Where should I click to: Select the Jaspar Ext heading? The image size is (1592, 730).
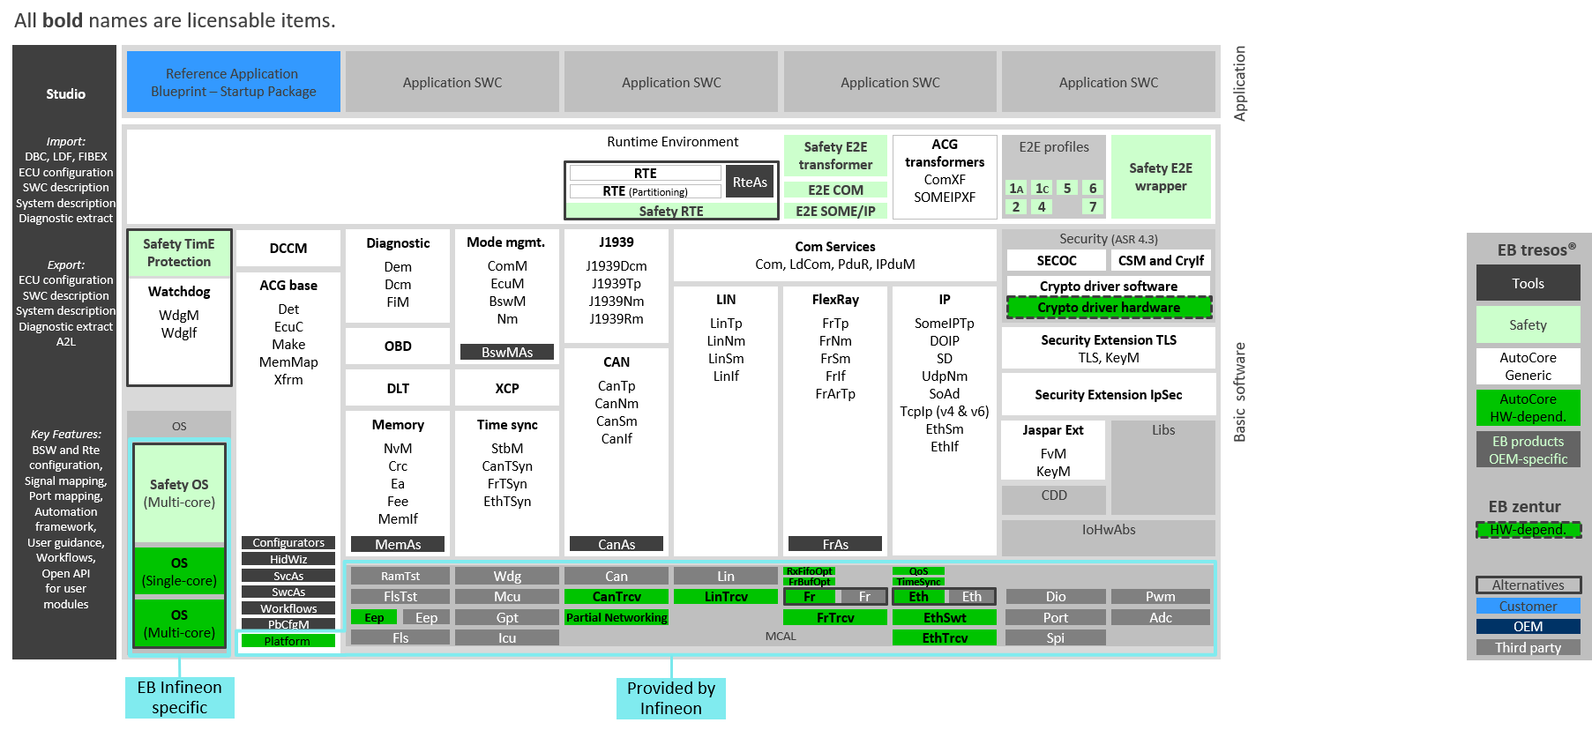1053,430
